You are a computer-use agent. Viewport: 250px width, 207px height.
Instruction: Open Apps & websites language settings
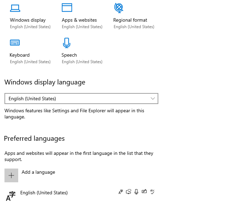(79, 20)
